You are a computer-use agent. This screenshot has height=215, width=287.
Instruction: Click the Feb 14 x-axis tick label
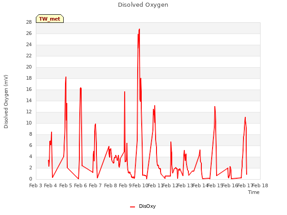pyautogui.click(x=200, y=185)
